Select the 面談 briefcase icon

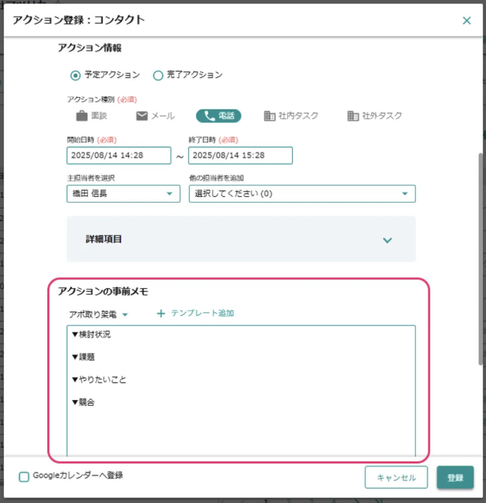click(81, 116)
